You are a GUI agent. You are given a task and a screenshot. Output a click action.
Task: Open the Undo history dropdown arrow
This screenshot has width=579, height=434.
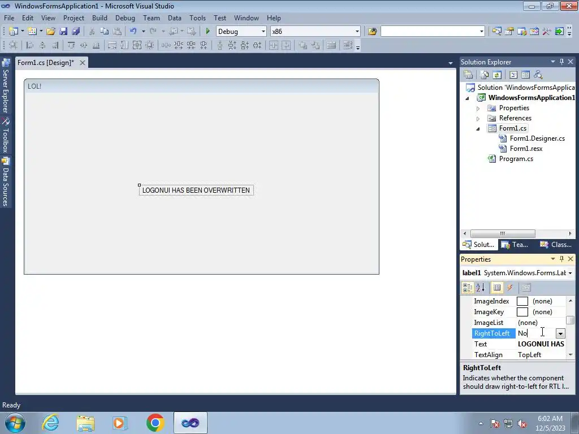pos(143,32)
